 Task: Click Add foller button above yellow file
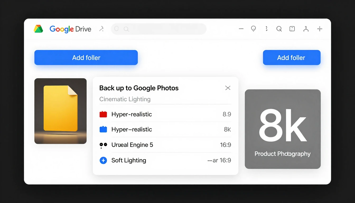tap(86, 58)
